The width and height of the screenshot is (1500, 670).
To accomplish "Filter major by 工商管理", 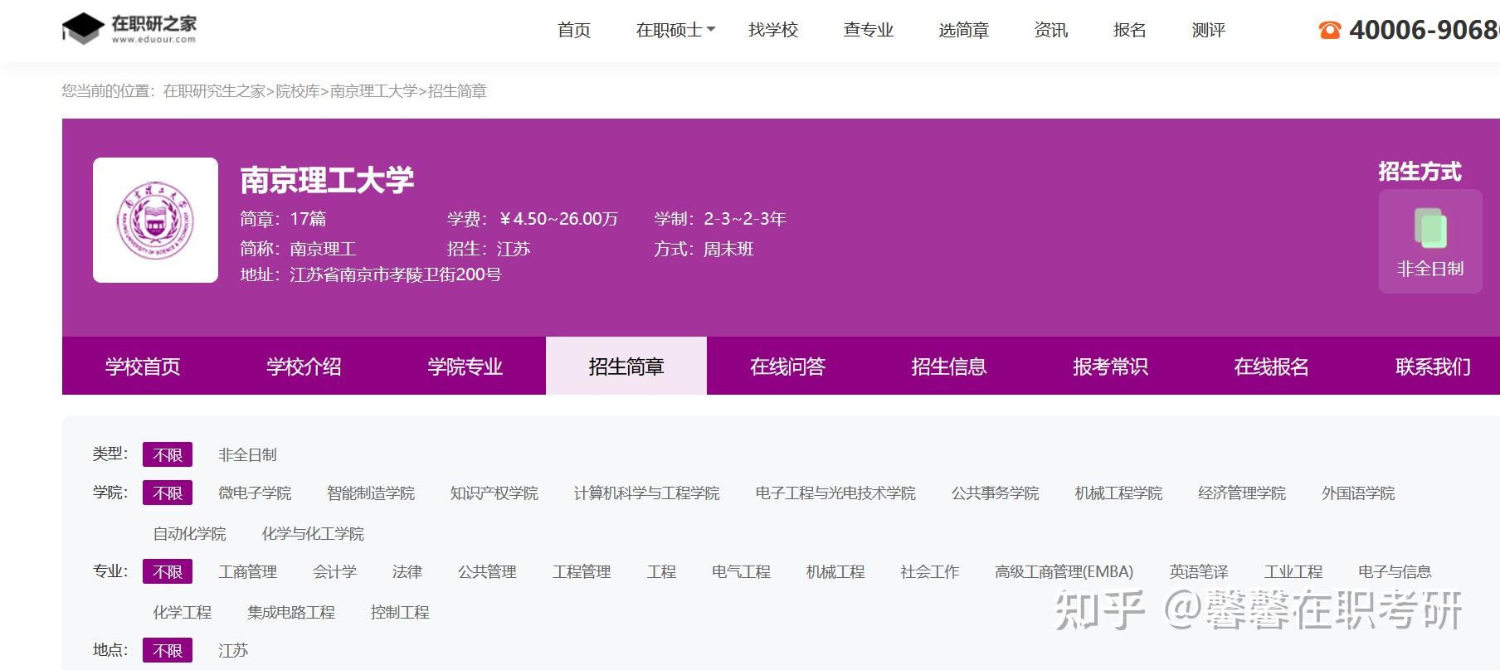I will point(247,571).
